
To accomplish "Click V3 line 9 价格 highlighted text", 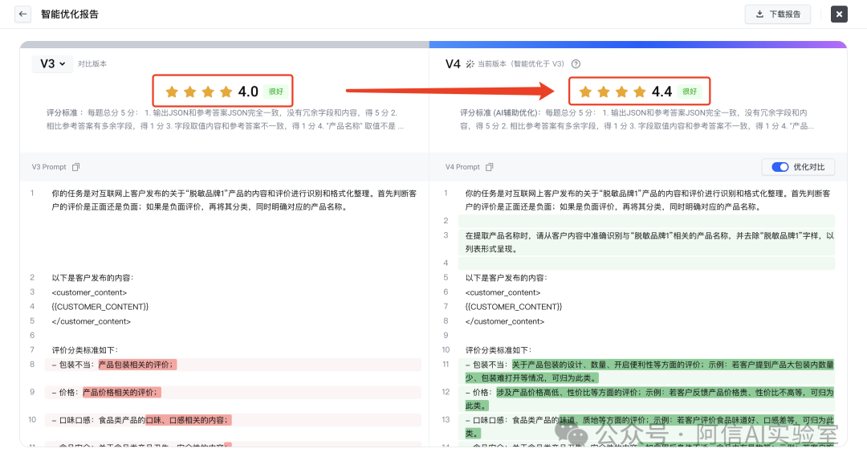I will click(122, 392).
